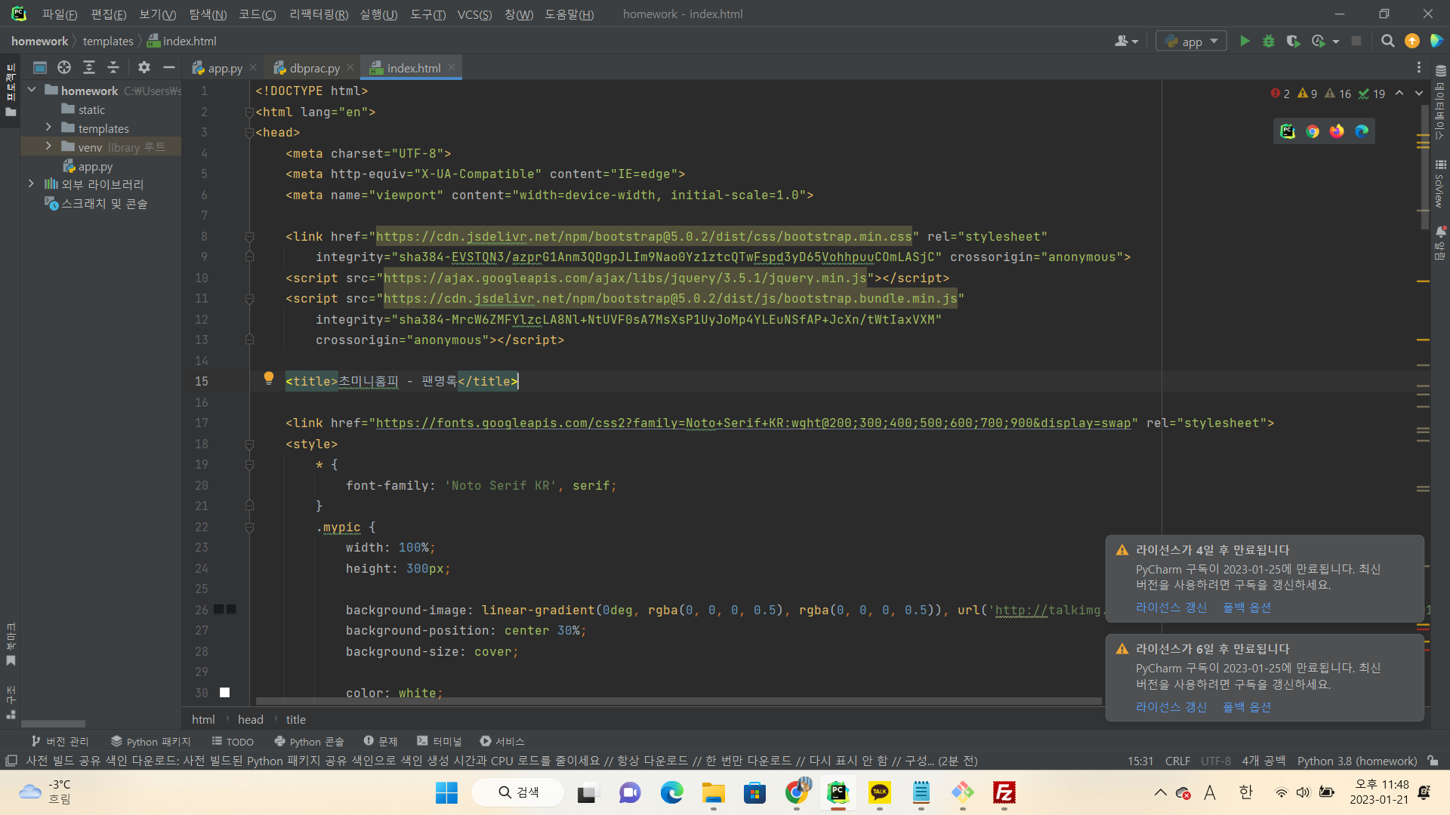Select opened file in project tree

point(64,67)
